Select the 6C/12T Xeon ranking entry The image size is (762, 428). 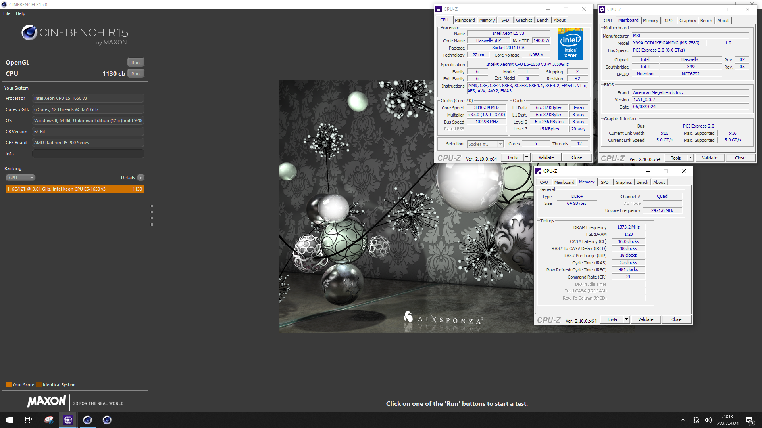click(x=75, y=189)
